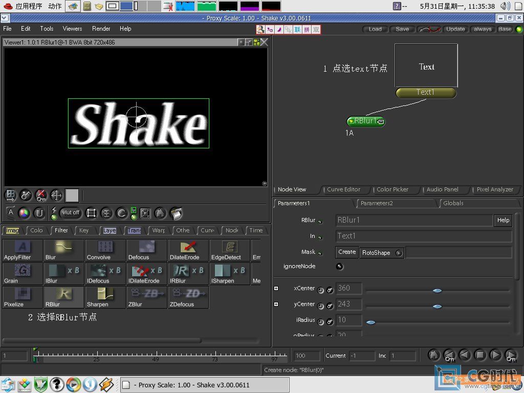This screenshot has width=524, height=393.
Task: Create a Sharpen node
Action: tap(105, 297)
